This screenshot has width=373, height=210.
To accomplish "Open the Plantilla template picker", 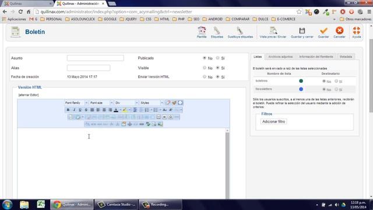I will click(202, 33).
